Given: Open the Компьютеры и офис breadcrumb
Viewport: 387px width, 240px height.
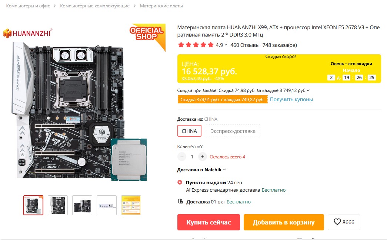Looking at the screenshot, I should (x=28, y=6).
